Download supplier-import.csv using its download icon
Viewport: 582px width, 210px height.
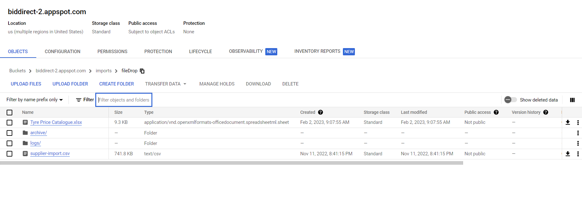(567, 154)
